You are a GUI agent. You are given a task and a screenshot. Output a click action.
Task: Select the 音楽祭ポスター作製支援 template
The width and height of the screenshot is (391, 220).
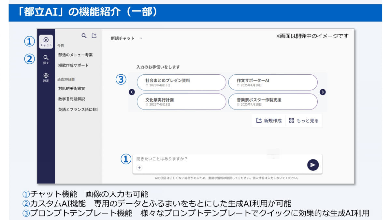pos(273,102)
